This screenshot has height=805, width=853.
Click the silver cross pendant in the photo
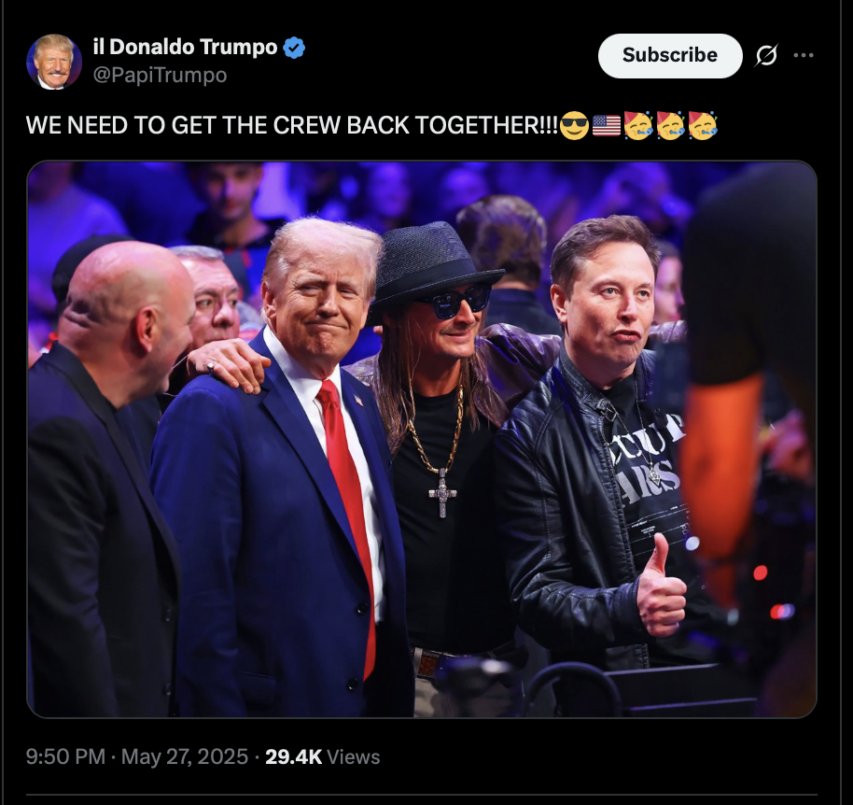[442, 493]
